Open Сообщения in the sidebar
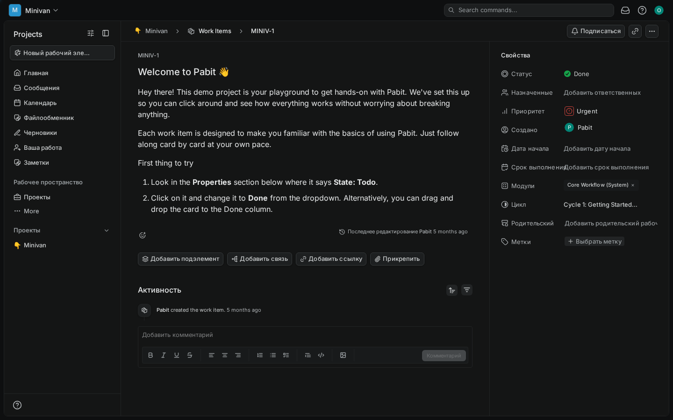This screenshot has height=420, width=673. (x=62, y=88)
